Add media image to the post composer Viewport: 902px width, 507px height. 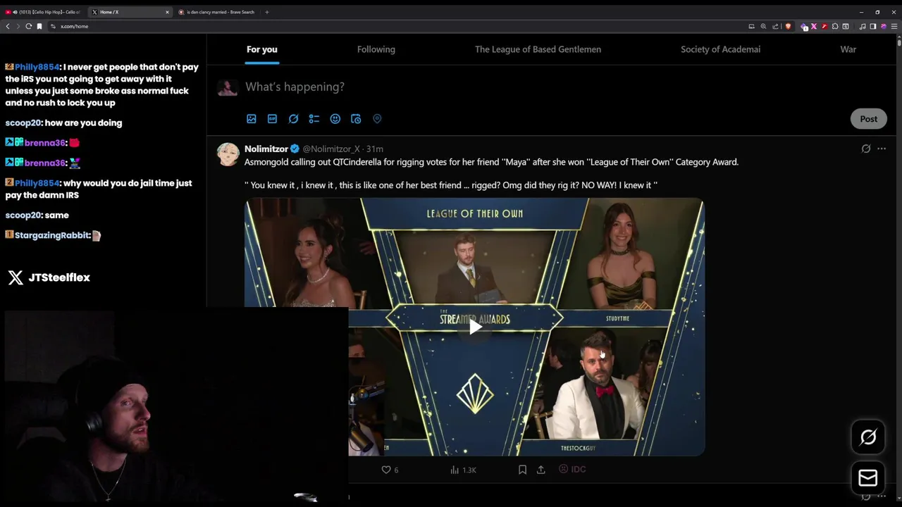pyautogui.click(x=252, y=119)
